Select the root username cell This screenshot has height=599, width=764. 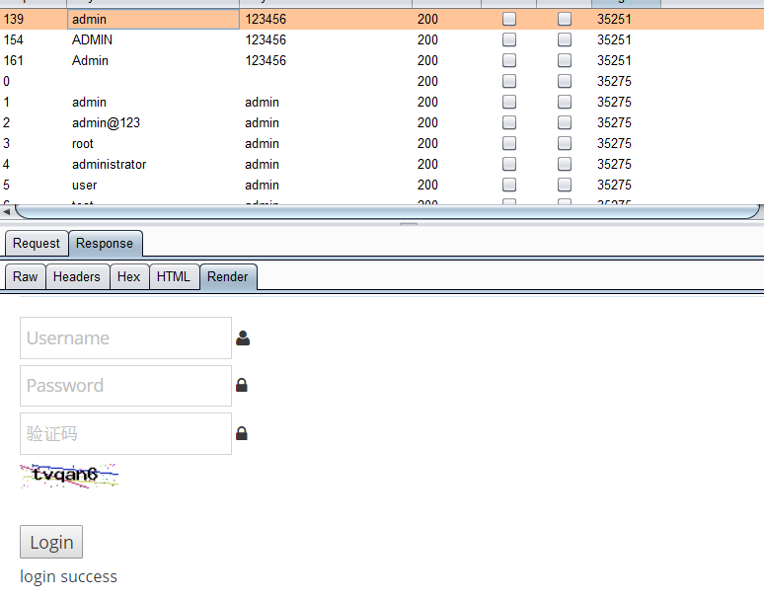click(153, 143)
